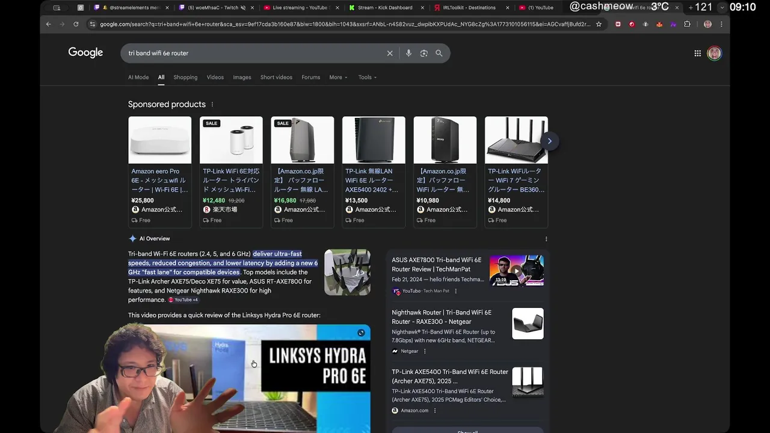Screen dimensions: 770x433
Task: Show next sponsored products with carousel arrow
Action: coord(549,141)
